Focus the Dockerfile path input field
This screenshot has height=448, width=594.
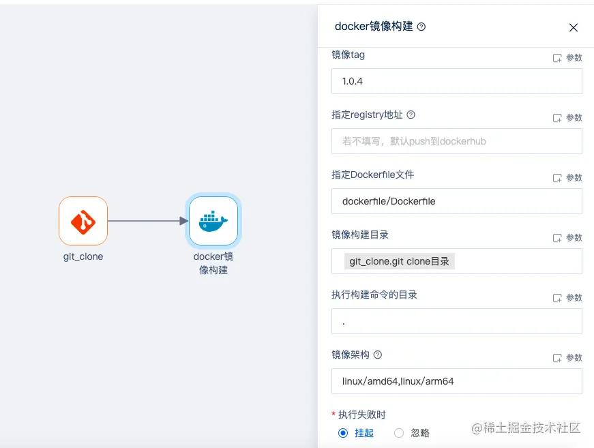[x=456, y=201]
